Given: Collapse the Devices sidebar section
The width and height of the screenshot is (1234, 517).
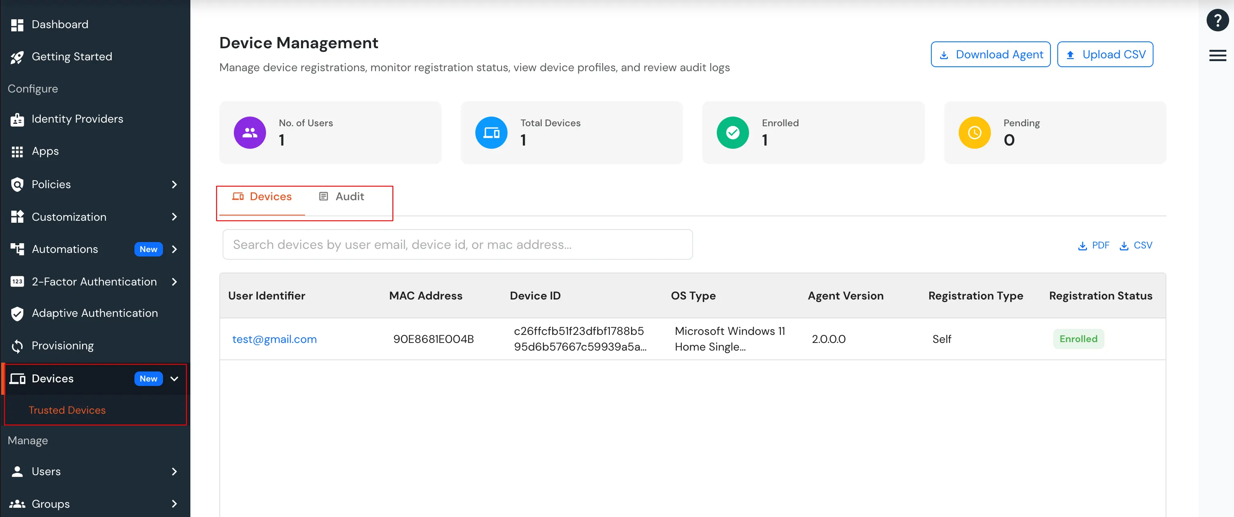Looking at the screenshot, I should point(174,378).
